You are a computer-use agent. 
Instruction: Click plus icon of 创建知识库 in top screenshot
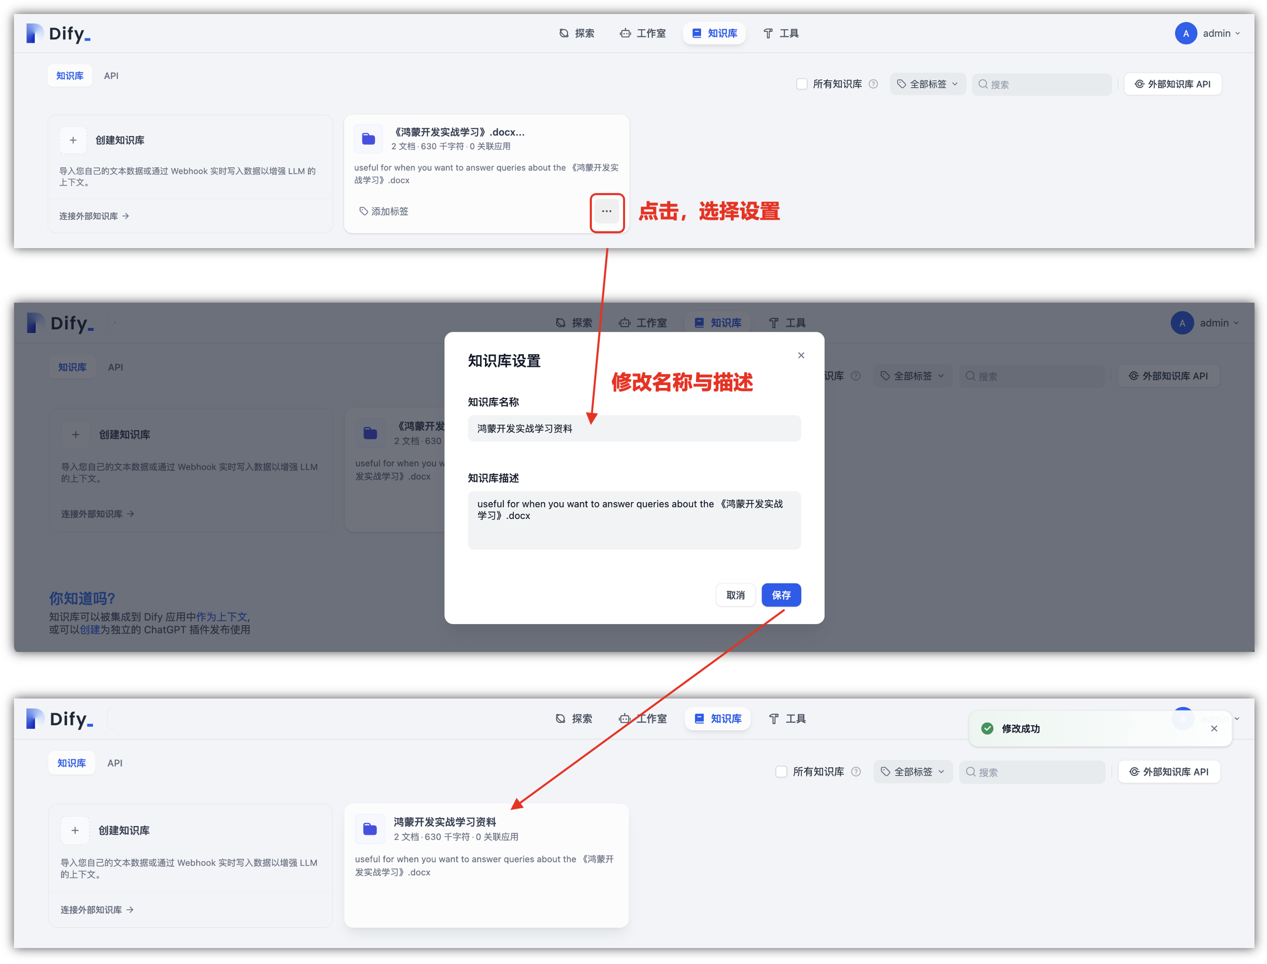(73, 141)
